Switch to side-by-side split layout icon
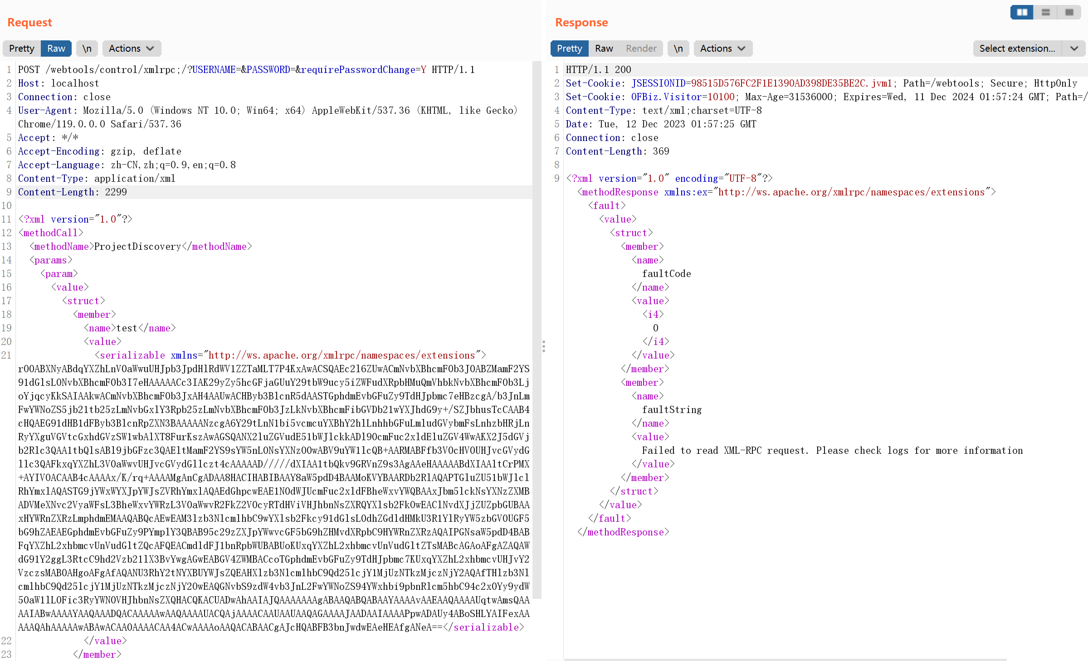Screen dimensions: 1088x661 1022,12
